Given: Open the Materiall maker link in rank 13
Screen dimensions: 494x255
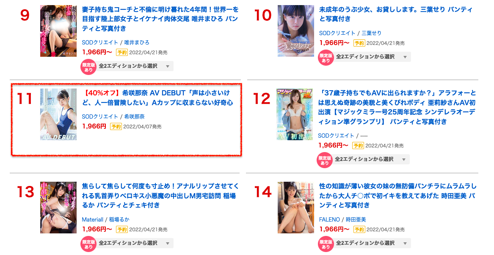Looking at the screenshot, I should [x=93, y=219].
